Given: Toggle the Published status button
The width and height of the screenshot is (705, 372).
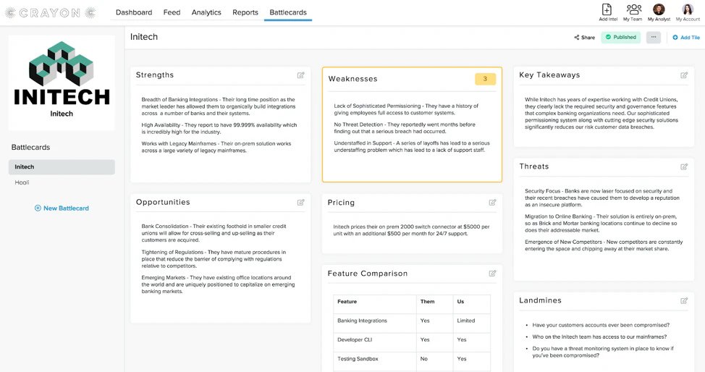Looking at the screenshot, I should tap(621, 38).
